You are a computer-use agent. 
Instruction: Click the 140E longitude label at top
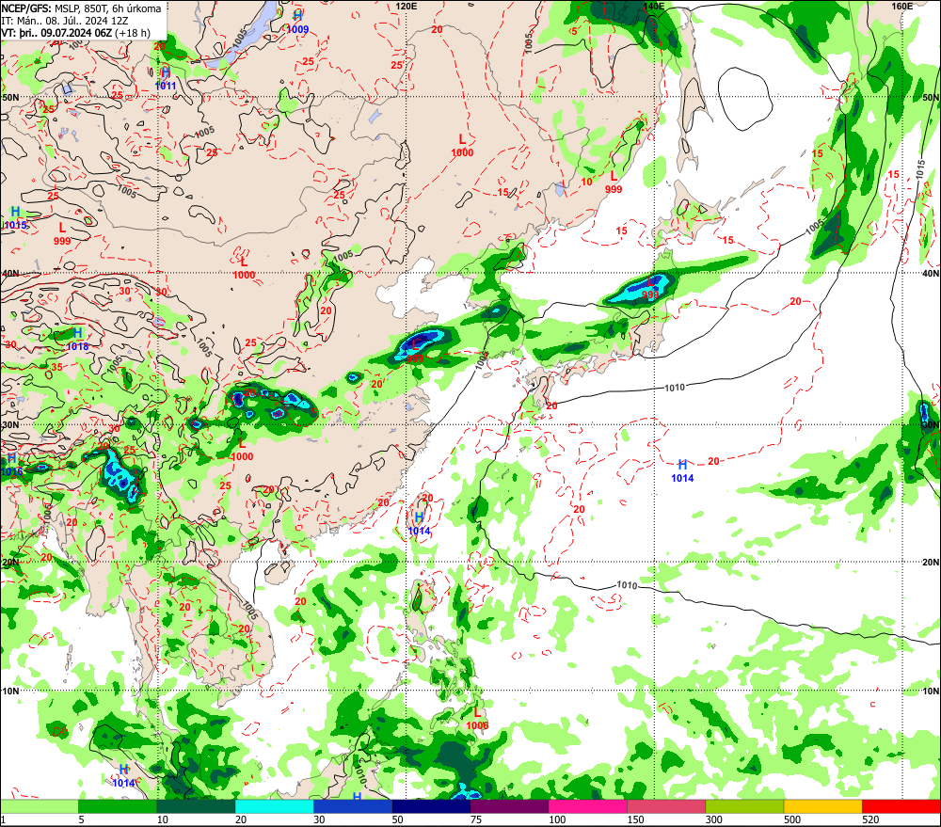click(654, 6)
